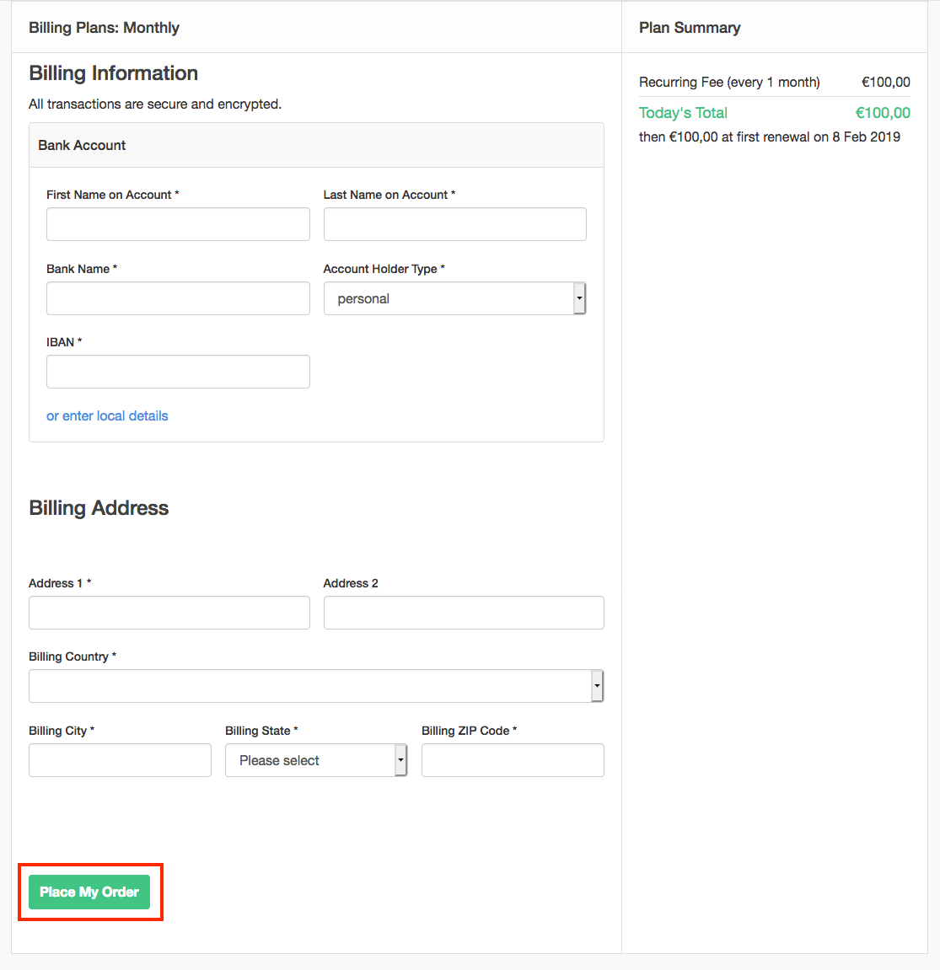
Task: Click the Address 1 input field
Action: [169, 613]
